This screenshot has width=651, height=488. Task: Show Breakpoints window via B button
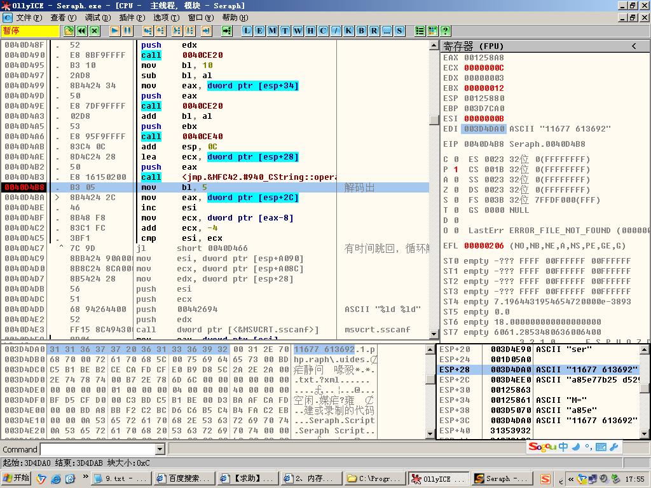tap(362, 30)
